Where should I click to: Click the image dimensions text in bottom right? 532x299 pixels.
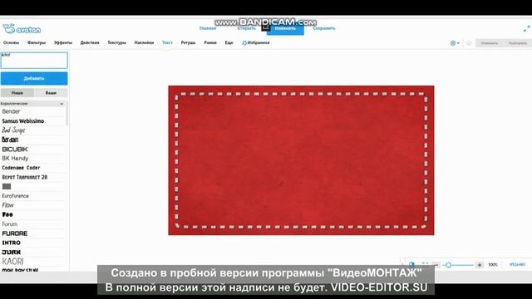click(517, 264)
